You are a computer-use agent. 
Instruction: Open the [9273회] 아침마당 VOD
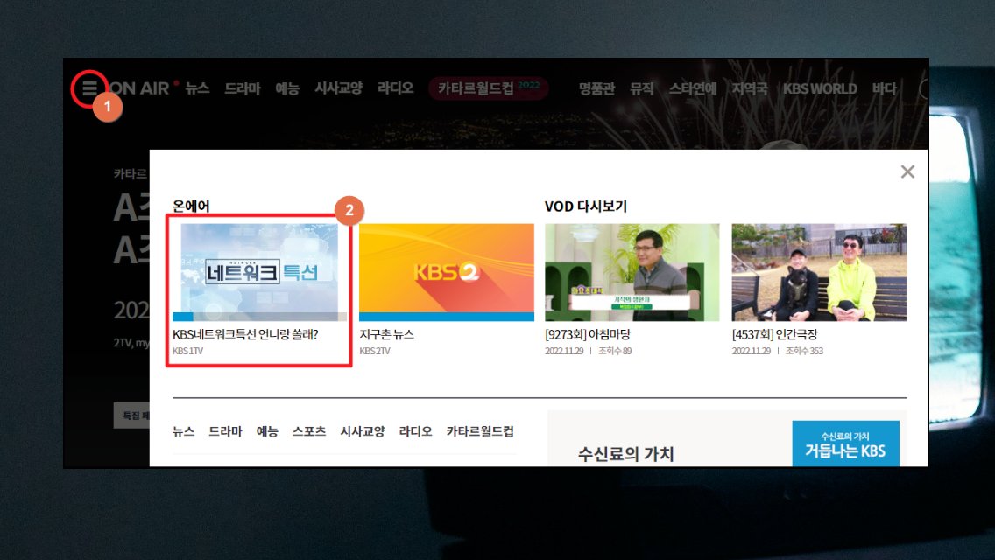[632, 273]
